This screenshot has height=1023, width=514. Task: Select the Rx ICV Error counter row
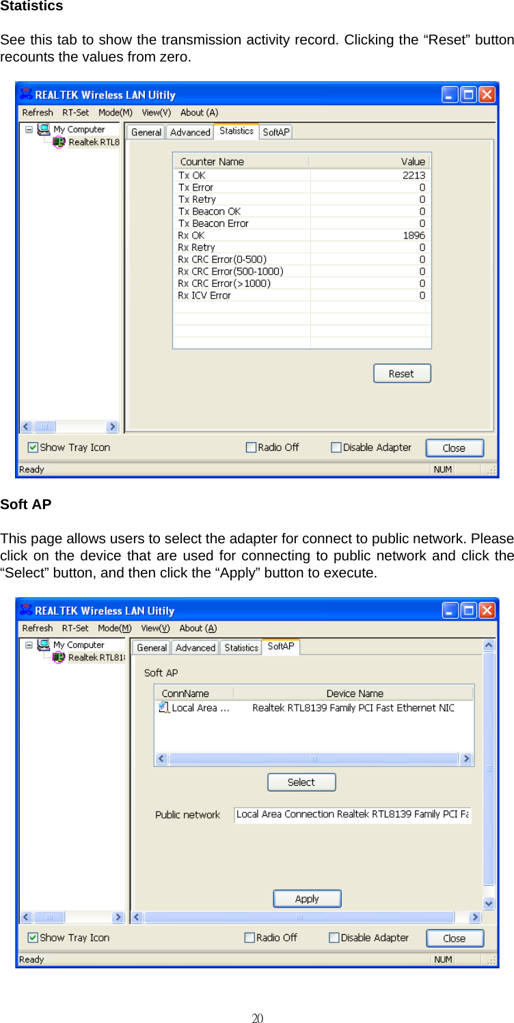(x=301, y=295)
